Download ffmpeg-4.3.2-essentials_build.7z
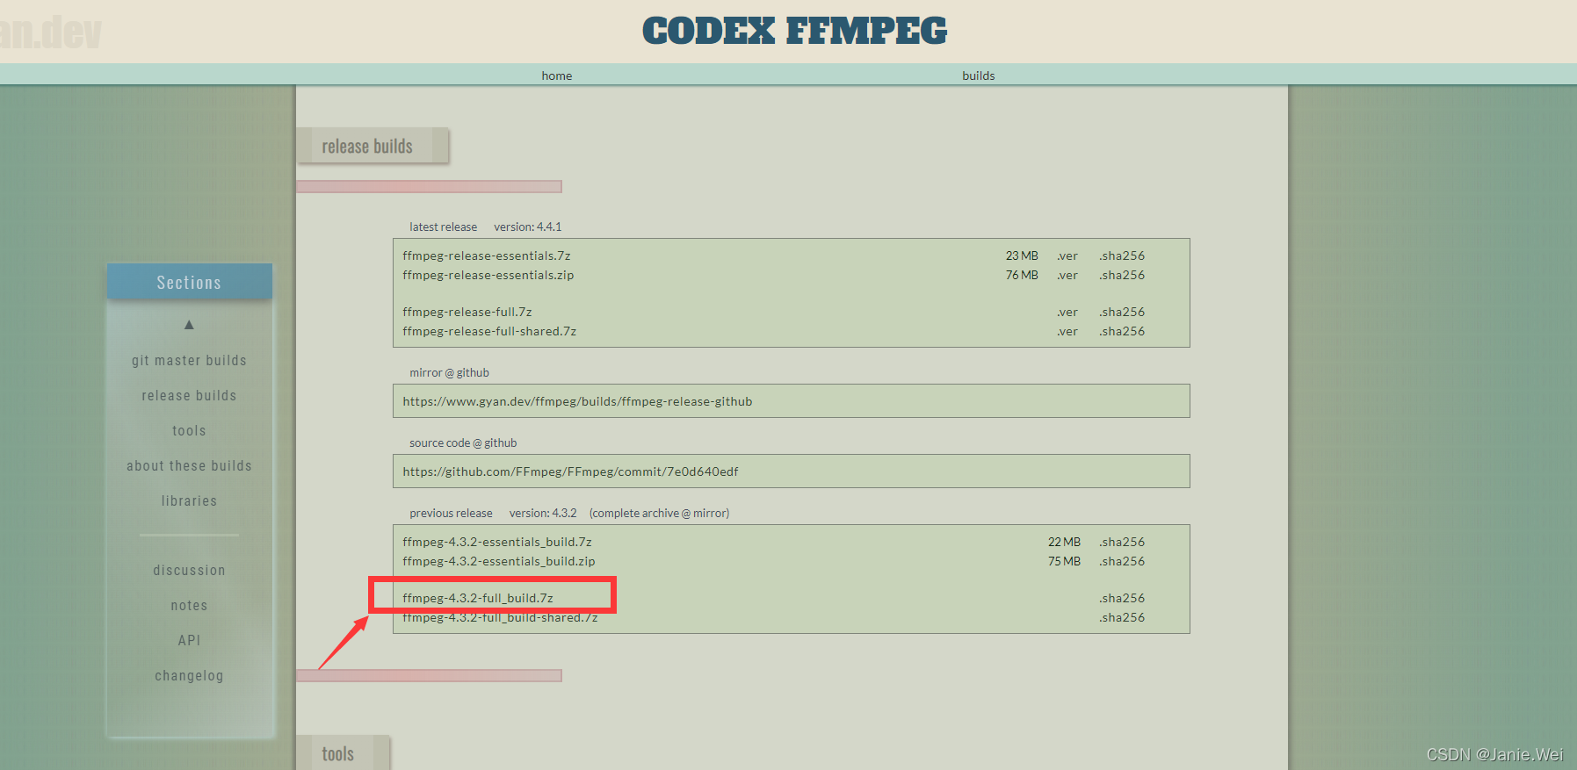The image size is (1577, 770). 497,543
